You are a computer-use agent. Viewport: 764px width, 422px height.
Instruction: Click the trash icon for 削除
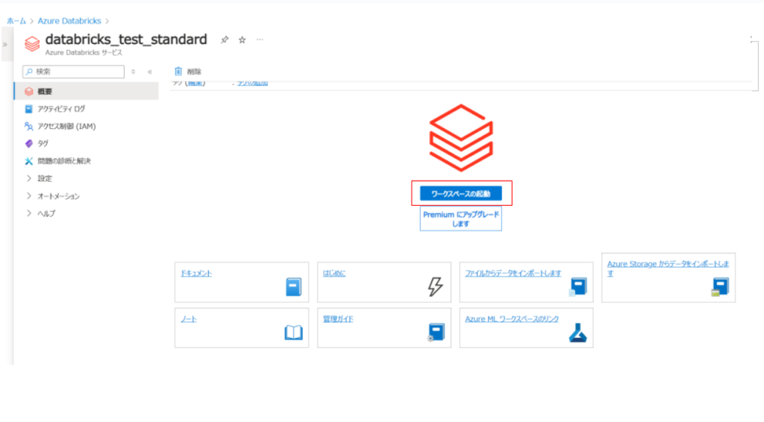point(178,72)
